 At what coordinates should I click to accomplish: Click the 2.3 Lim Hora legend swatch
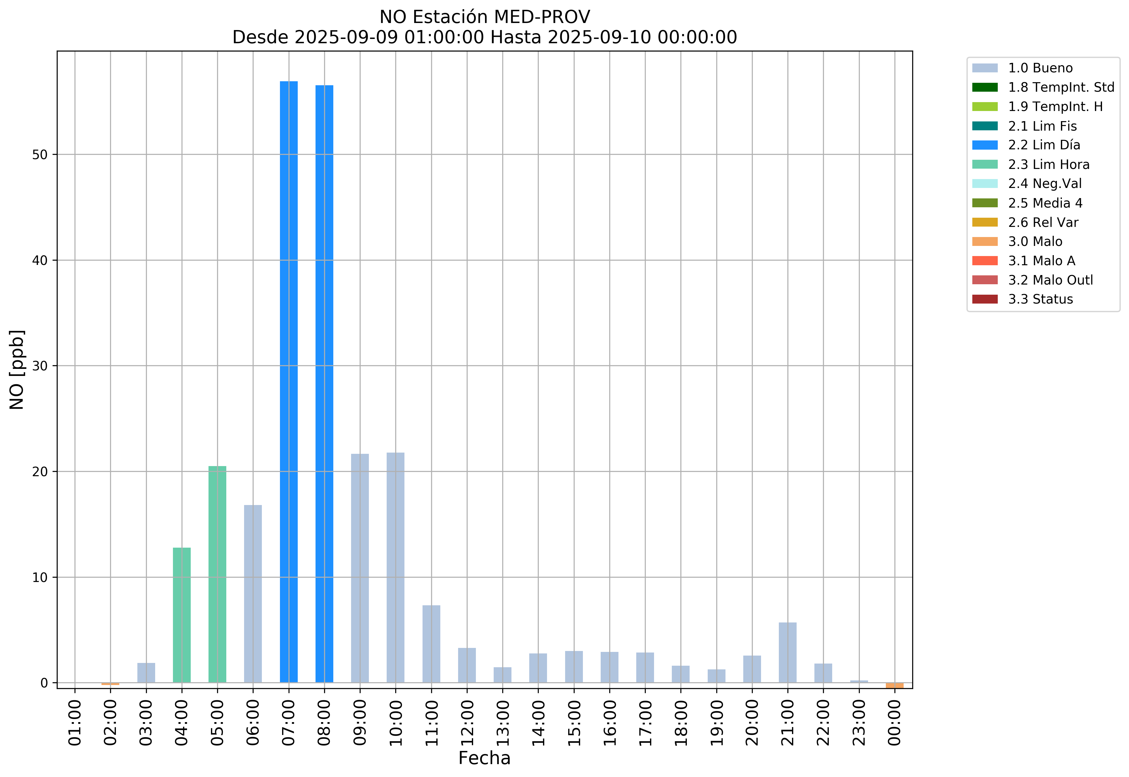click(x=984, y=165)
